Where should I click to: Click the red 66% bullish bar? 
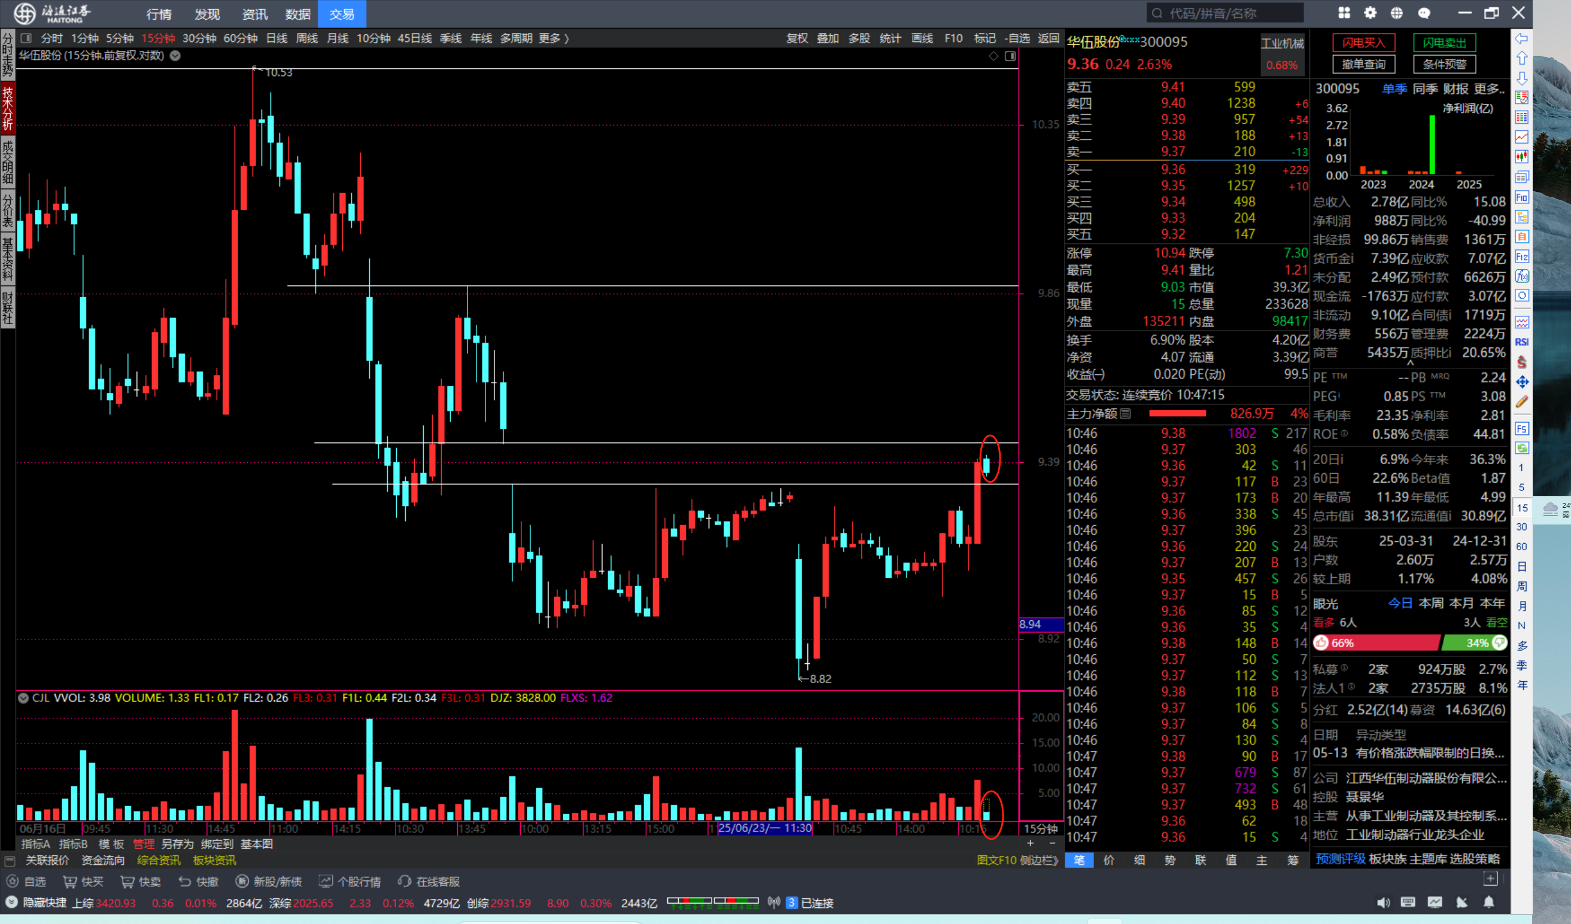click(x=1376, y=642)
